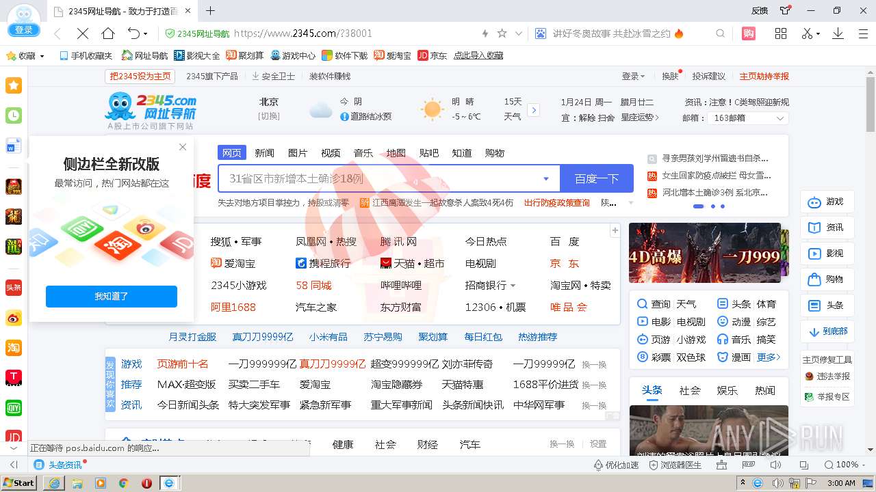
Task: Click the sidebar Weibo icon
Action: tap(14, 318)
